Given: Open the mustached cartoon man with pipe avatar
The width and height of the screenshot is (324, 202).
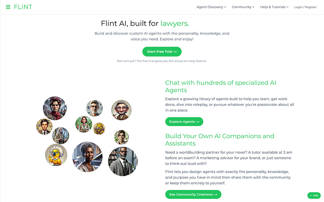Looking at the screenshot, I should (121, 110).
